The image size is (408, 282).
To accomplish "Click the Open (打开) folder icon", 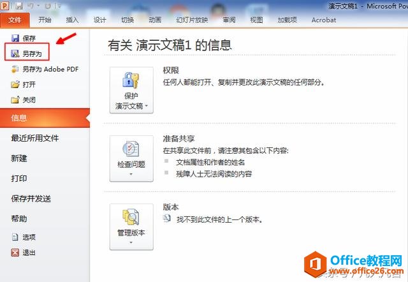I will pyautogui.click(x=15, y=84).
